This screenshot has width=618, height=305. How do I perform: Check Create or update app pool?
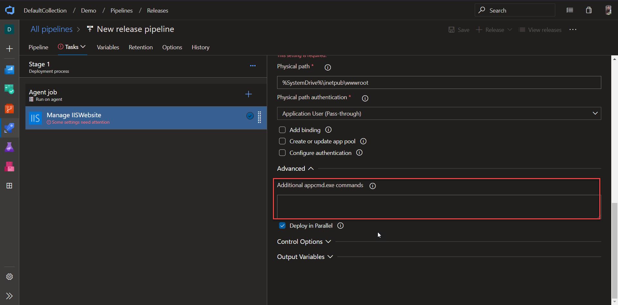[x=282, y=141]
